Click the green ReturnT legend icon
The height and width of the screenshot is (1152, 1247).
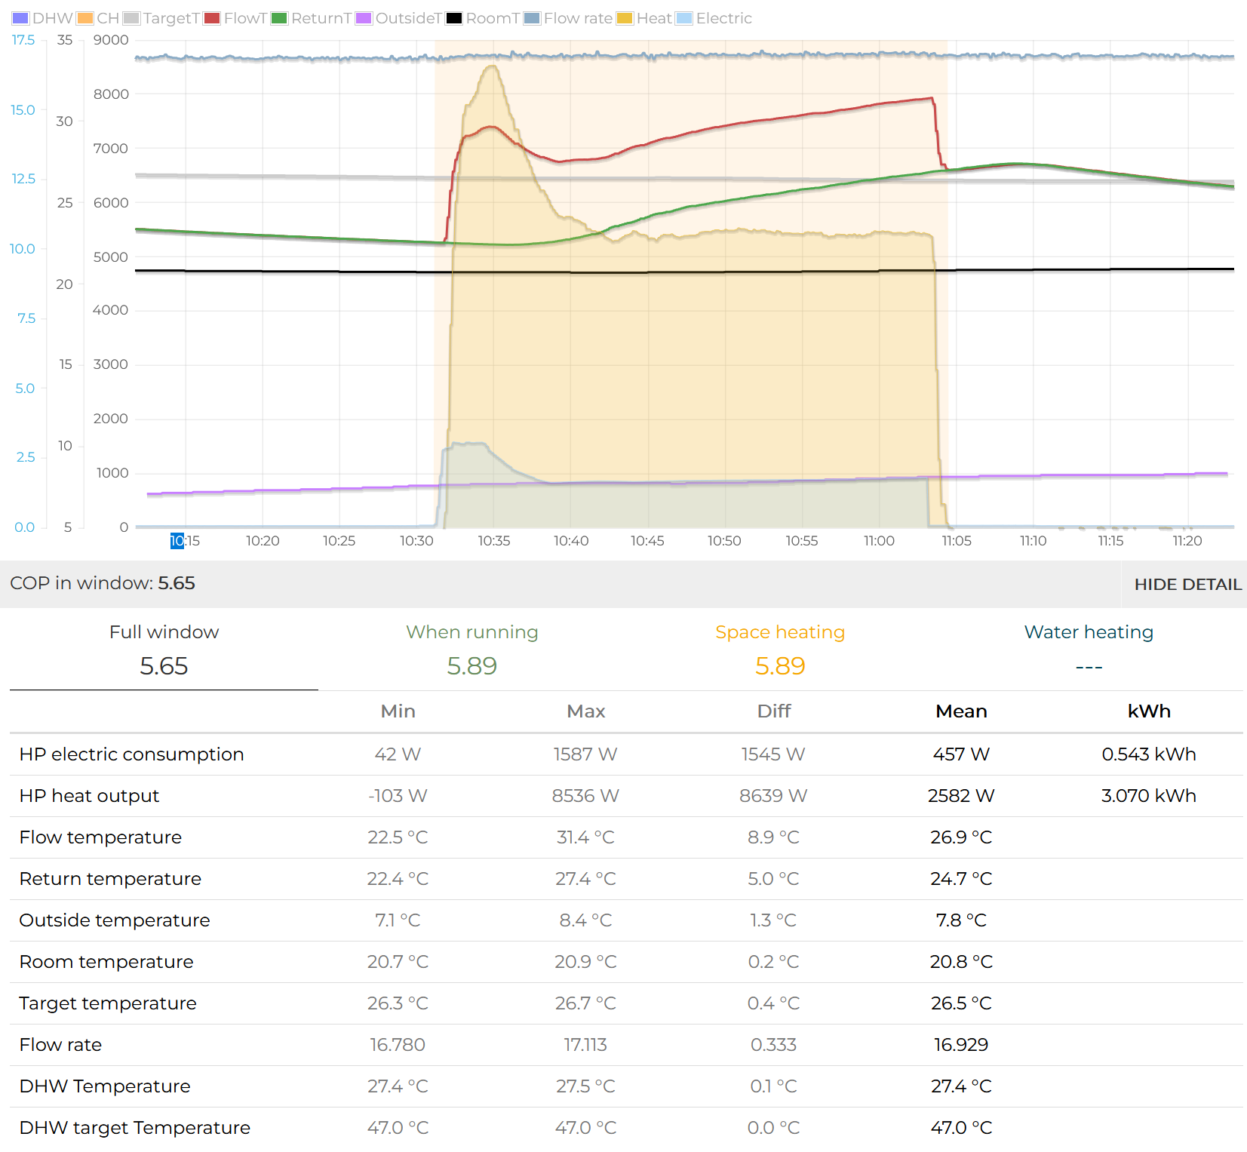(x=280, y=18)
